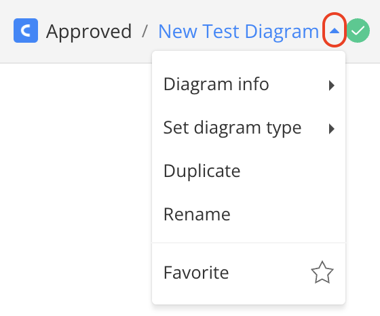Click the divider line above Favorite
The width and height of the screenshot is (380, 316).
[248, 242]
